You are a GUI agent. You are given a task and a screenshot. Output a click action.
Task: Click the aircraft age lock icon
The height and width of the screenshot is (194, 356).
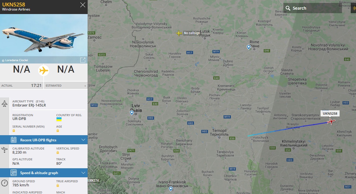58,131
